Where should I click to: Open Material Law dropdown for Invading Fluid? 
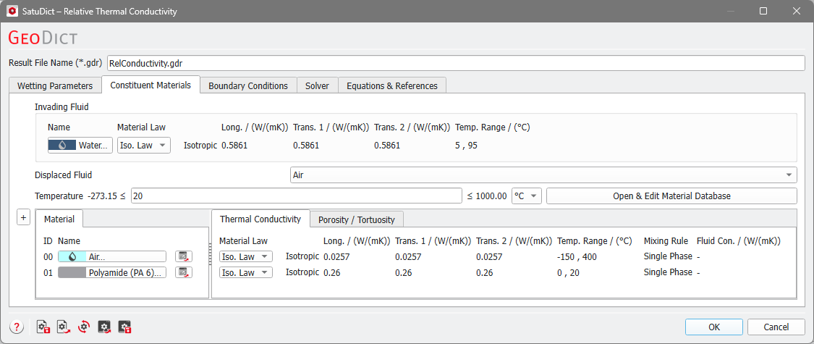coord(144,146)
